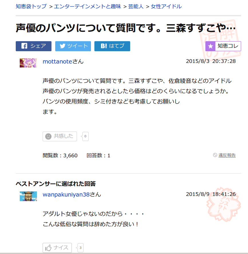Open the 女性アイドル category breadcrumb

coord(166,7)
